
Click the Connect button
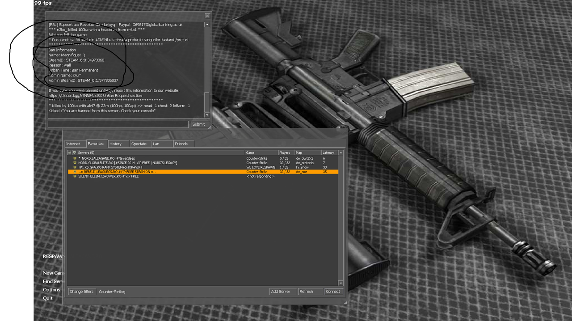pyautogui.click(x=333, y=291)
